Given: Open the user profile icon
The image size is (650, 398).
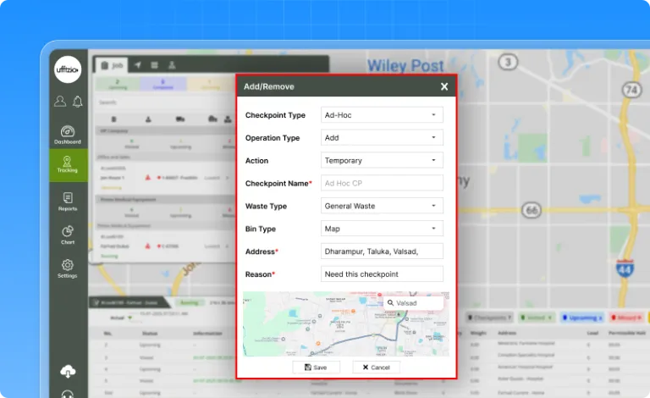Looking at the screenshot, I should tap(59, 102).
